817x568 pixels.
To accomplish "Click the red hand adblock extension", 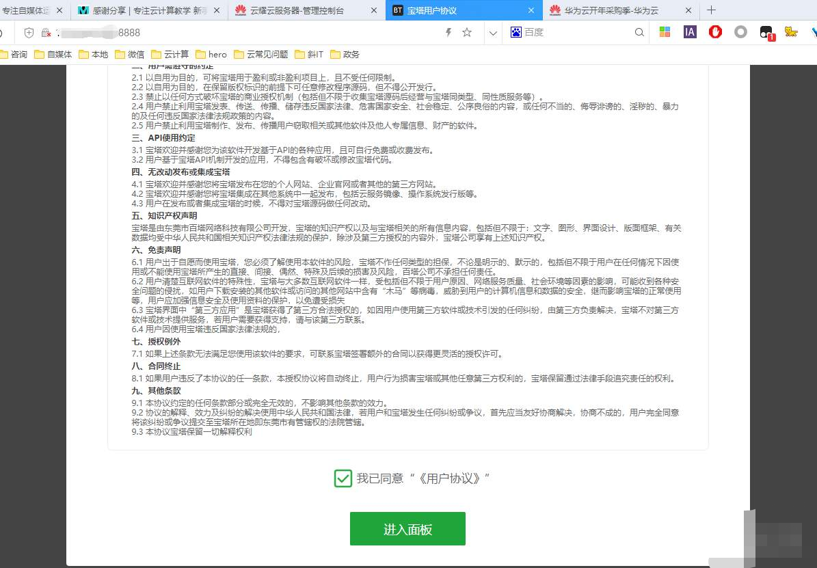I will (715, 32).
